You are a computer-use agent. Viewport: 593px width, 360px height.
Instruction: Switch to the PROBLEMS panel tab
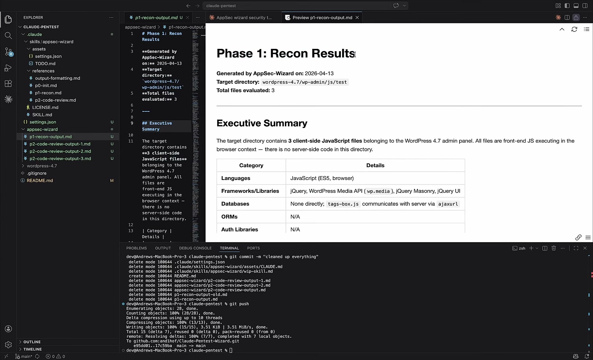coord(136,248)
